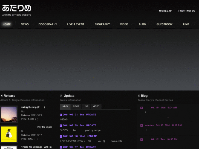
Task: Click the 'VIDEO feat prod by recipe' description
Action: 80,130
